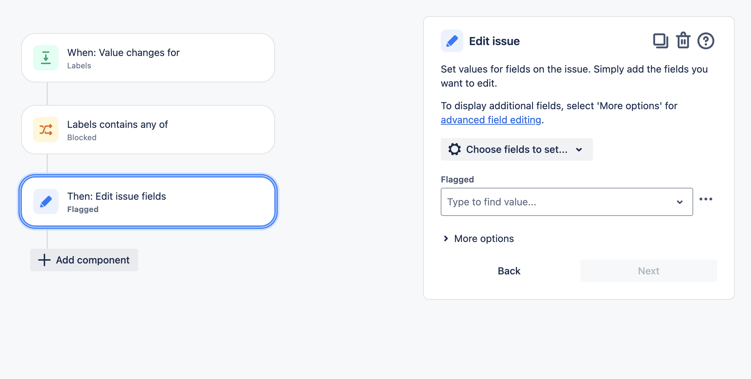751x379 pixels.
Task: Open the ellipsis menu next to the Flagged field
Action: pos(706,199)
